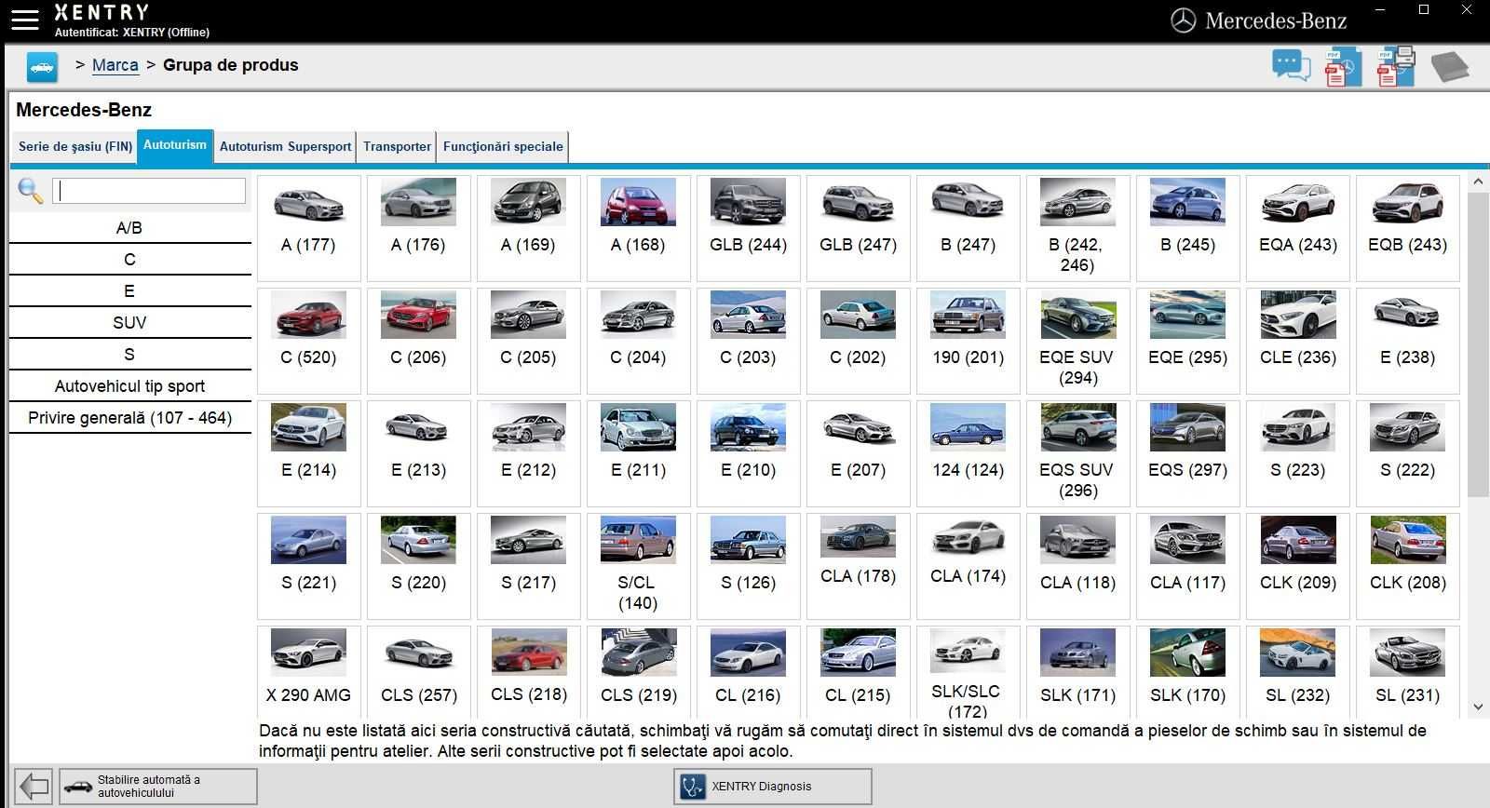Screen dimensions: 1490x808
Task: Open the X 290 AMG tile
Action: pos(309,671)
